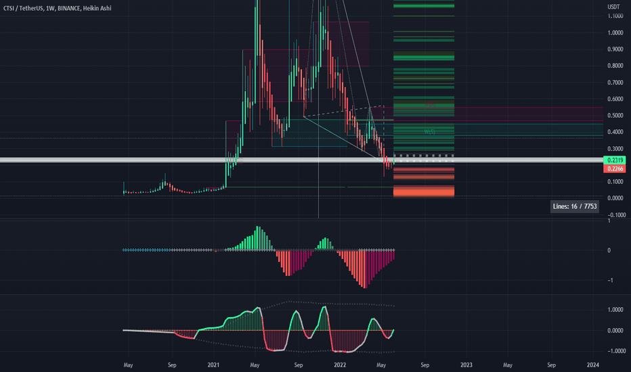Click the 0.7000 price axis label
This screenshot has height=372, width=631.
[615, 83]
